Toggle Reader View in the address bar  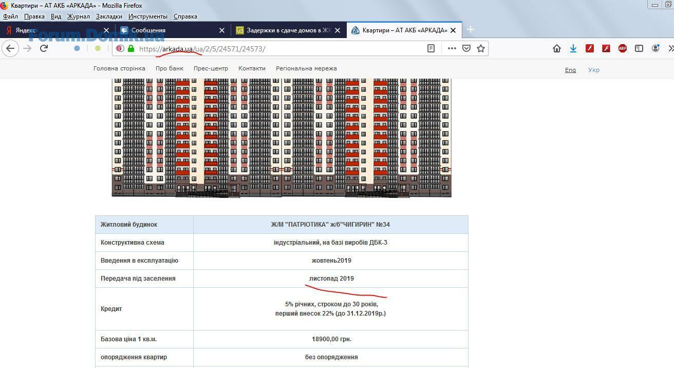431,48
